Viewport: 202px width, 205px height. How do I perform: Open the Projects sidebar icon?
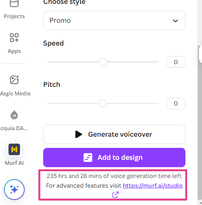[14, 3]
